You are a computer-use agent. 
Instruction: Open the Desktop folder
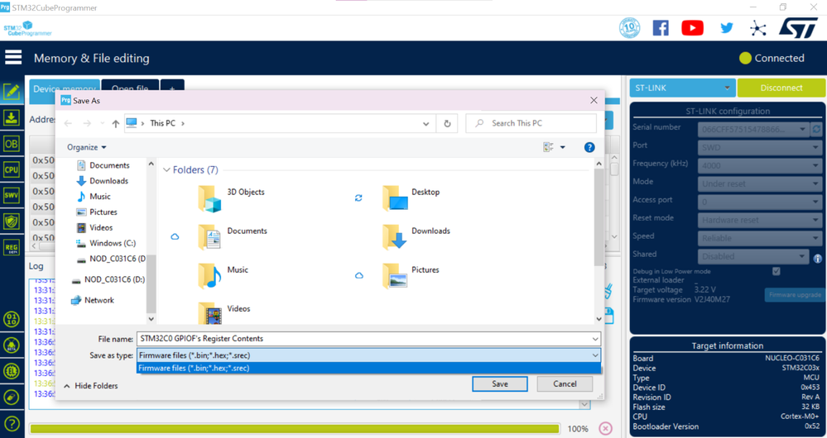[411, 198]
